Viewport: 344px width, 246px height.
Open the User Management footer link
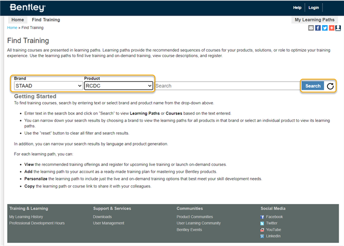[x=109, y=223]
